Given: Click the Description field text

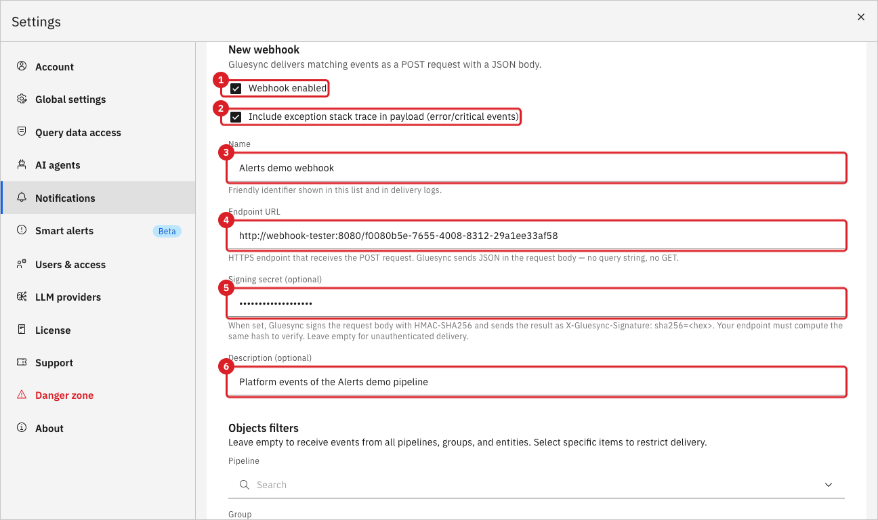Looking at the screenshot, I should (537, 382).
